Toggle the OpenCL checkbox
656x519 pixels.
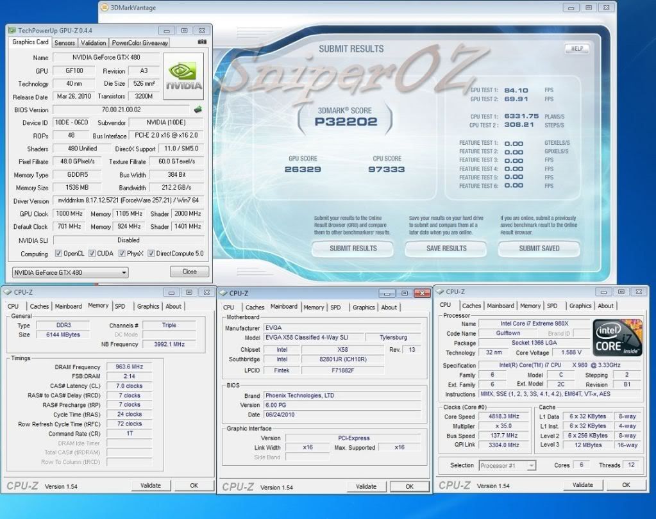click(x=59, y=254)
